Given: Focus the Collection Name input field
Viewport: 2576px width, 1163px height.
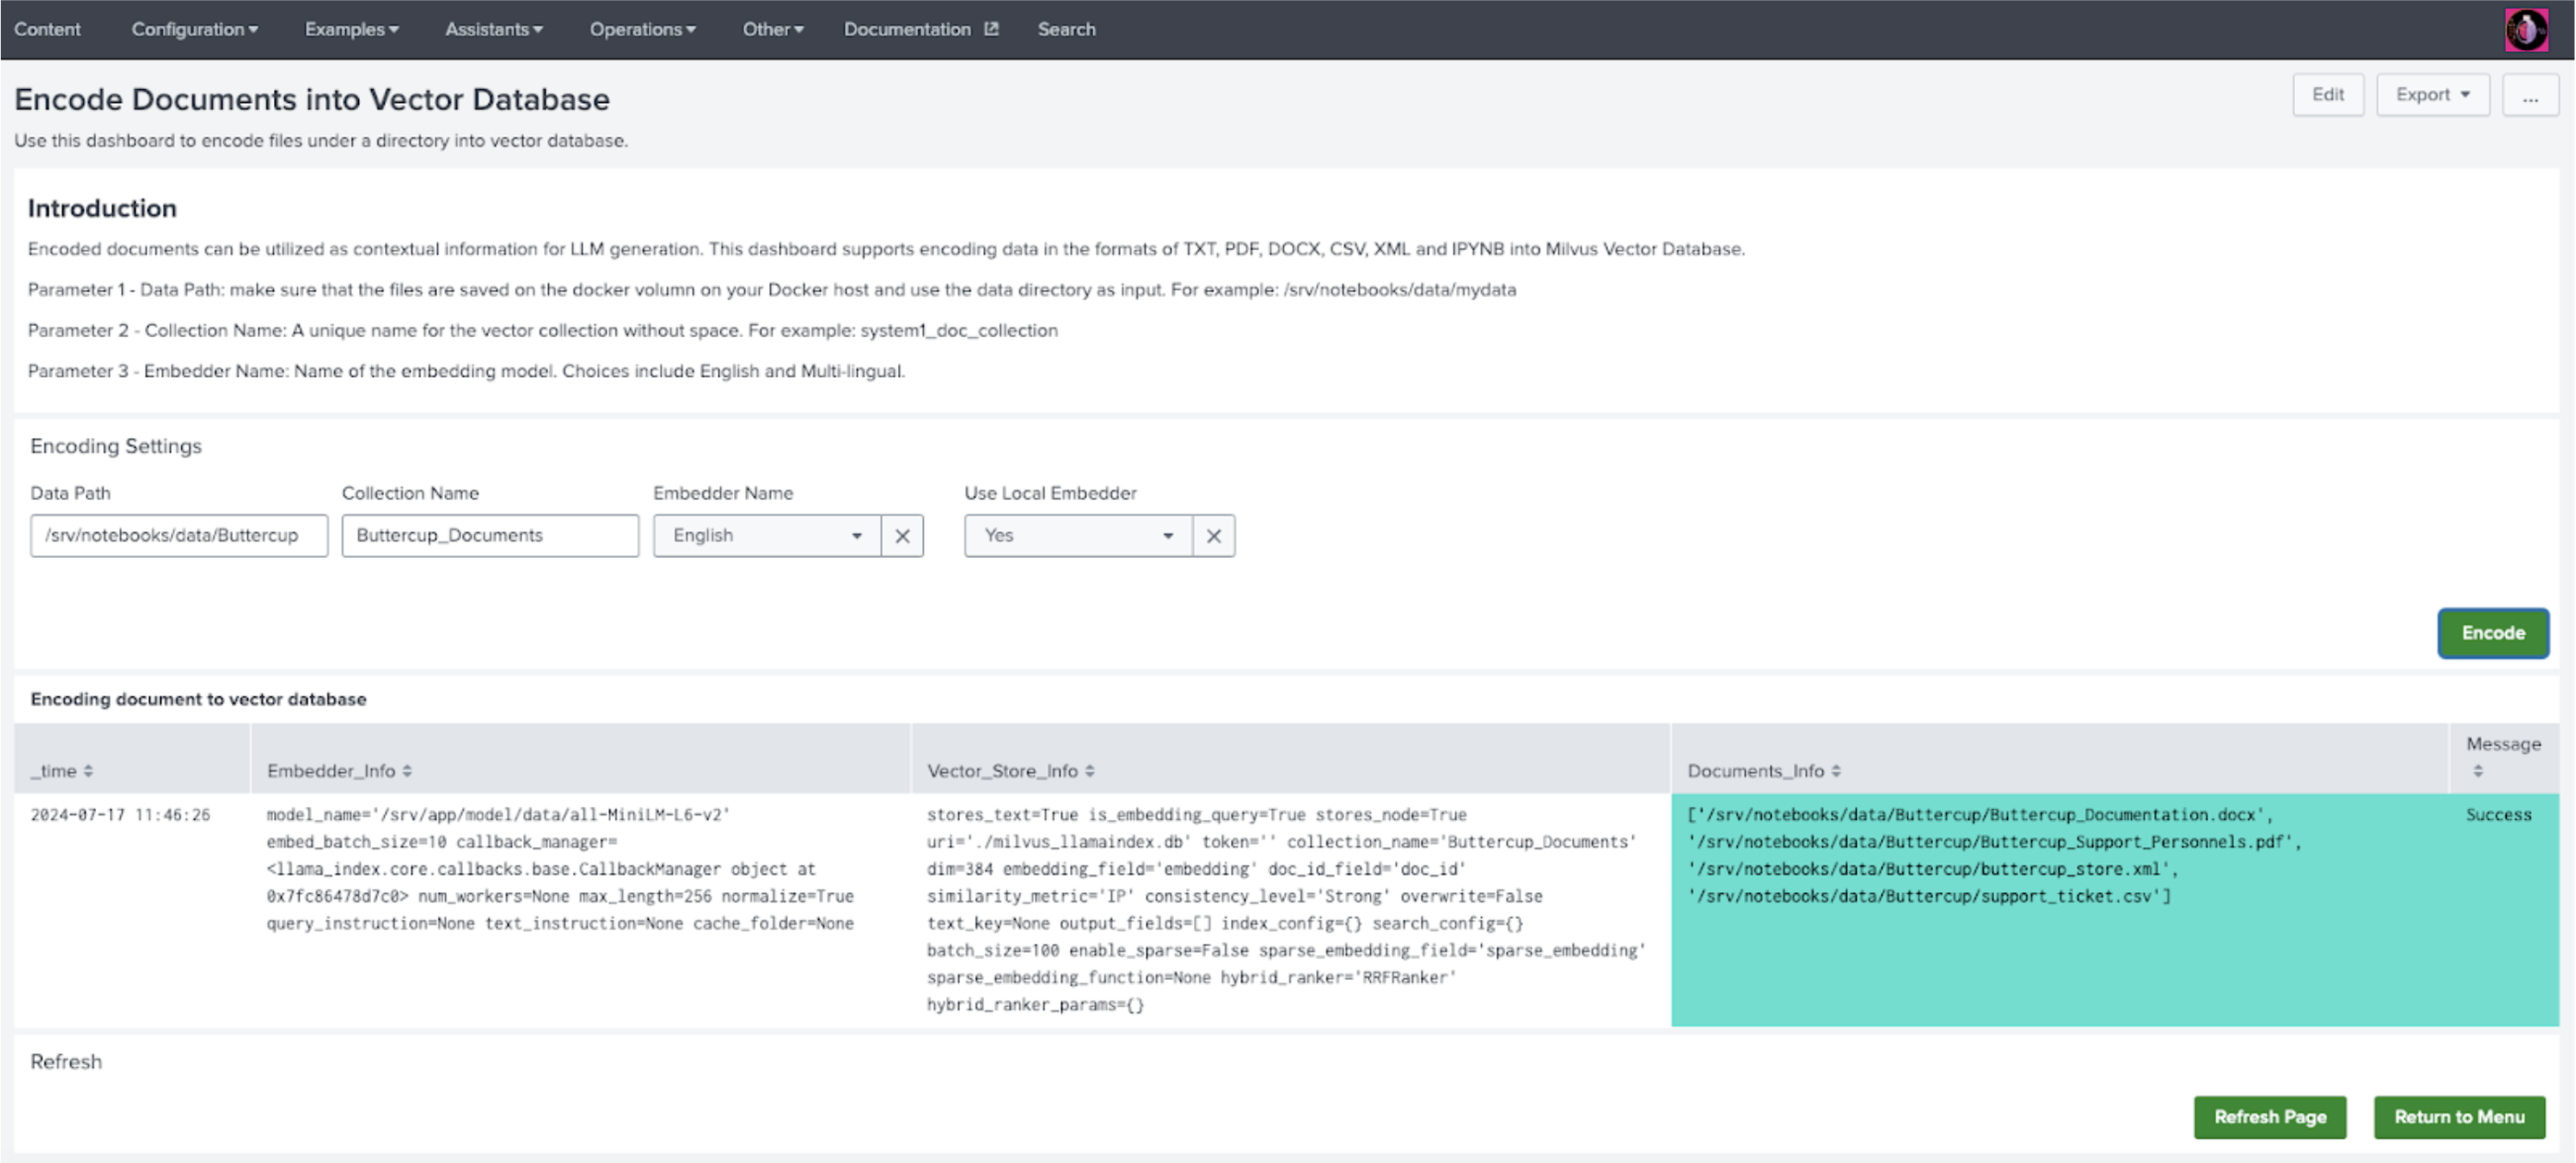Looking at the screenshot, I should coord(490,536).
